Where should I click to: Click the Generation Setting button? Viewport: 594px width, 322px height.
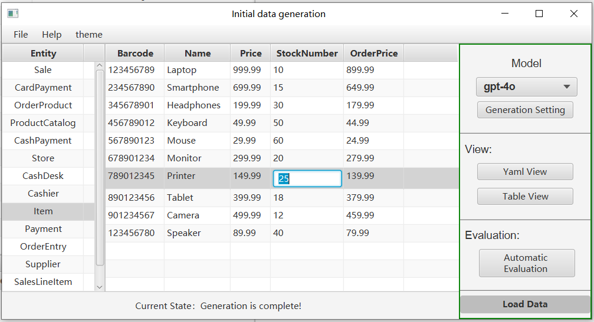525,110
